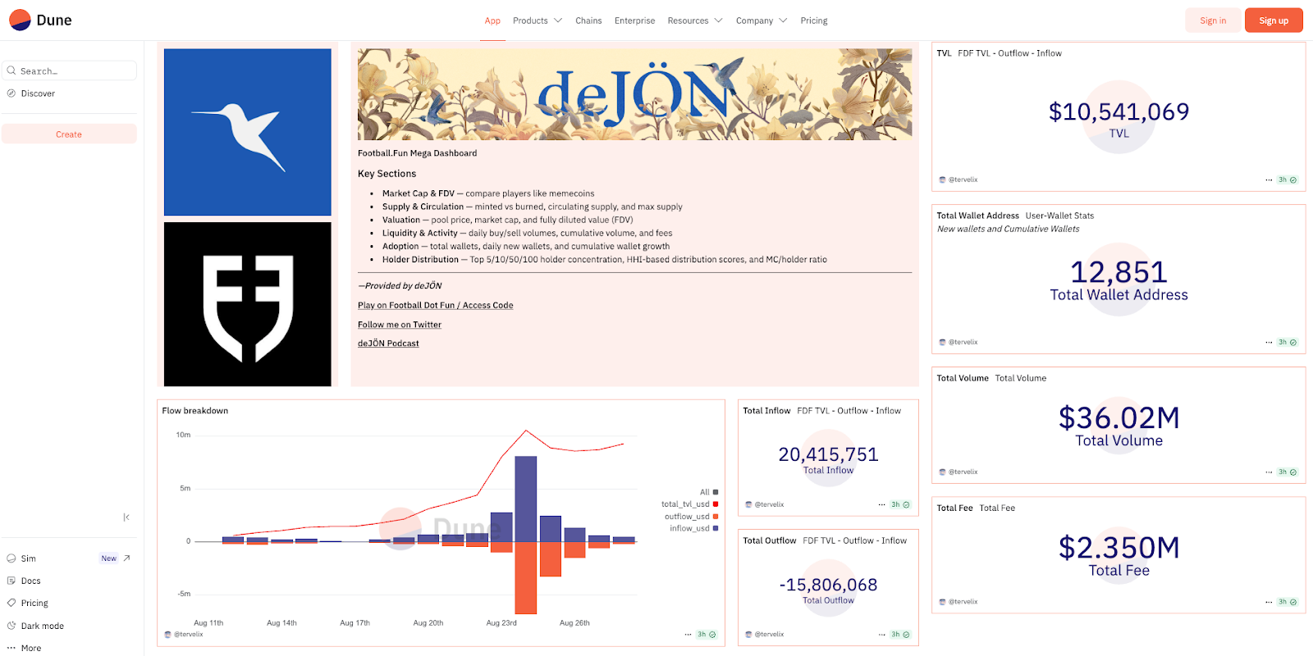Viewport: 1313px width, 656px height.
Task: Open the Enterprise page from the navbar
Action: coord(634,20)
